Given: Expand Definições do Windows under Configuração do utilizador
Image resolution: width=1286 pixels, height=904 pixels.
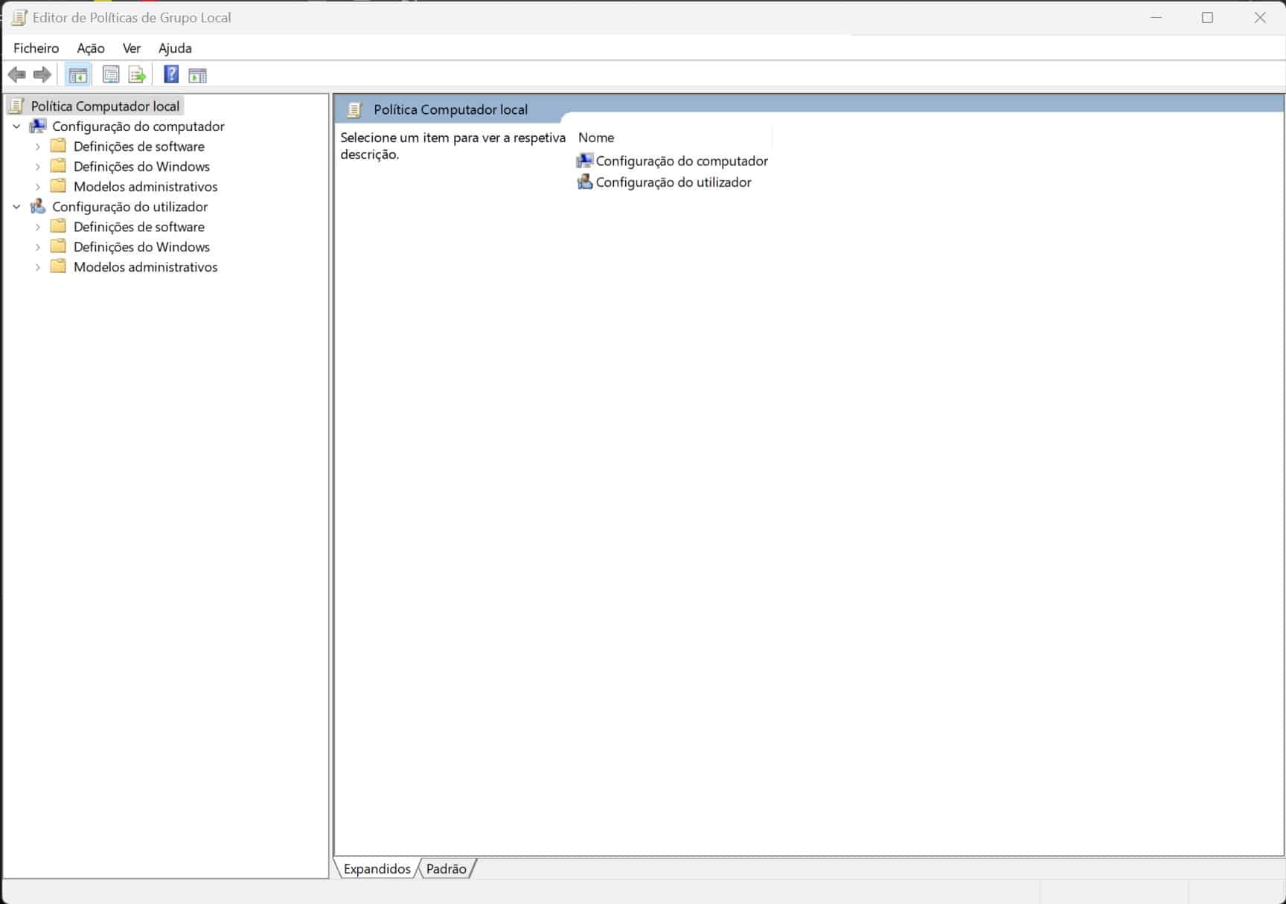Looking at the screenshot, I should (x=38, y=247).
